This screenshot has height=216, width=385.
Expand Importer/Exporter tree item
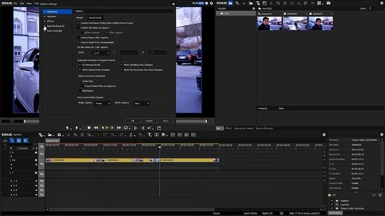(x=45, y=26)
